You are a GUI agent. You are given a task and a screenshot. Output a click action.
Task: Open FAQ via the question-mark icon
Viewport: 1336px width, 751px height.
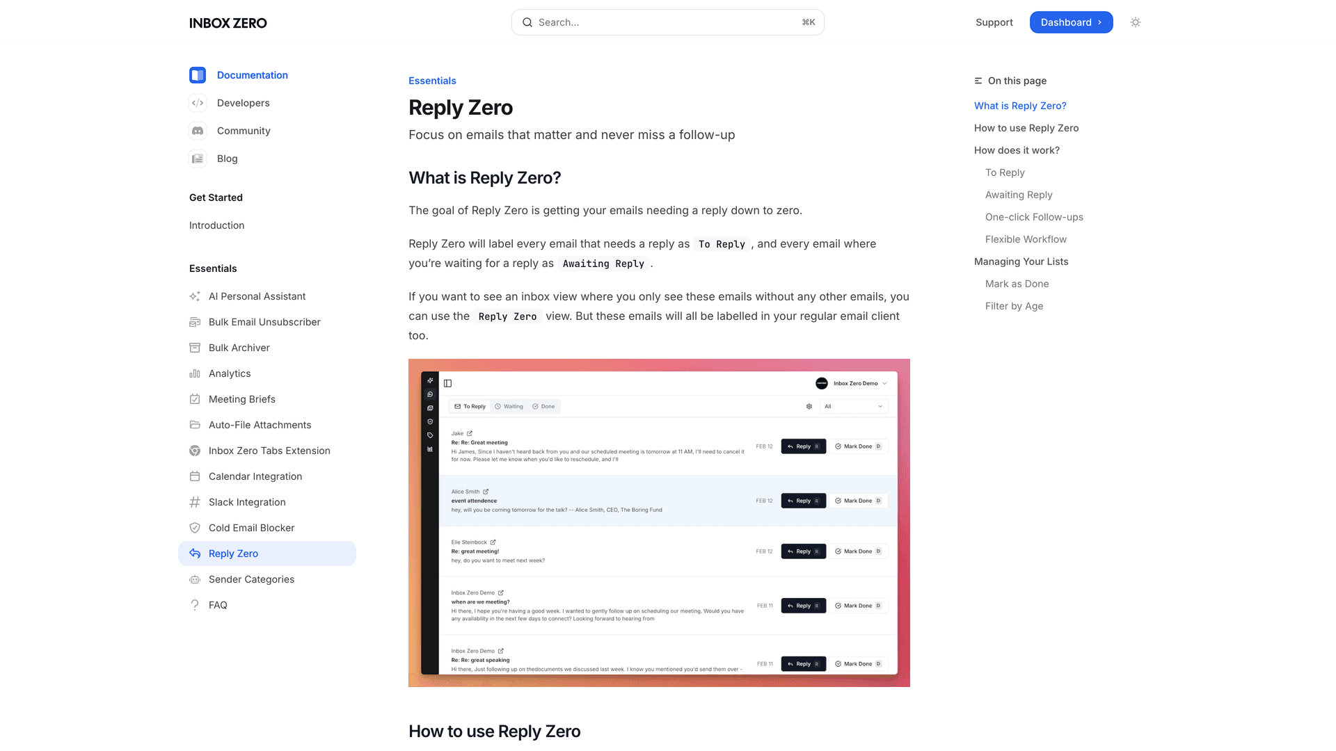[195, 604]
